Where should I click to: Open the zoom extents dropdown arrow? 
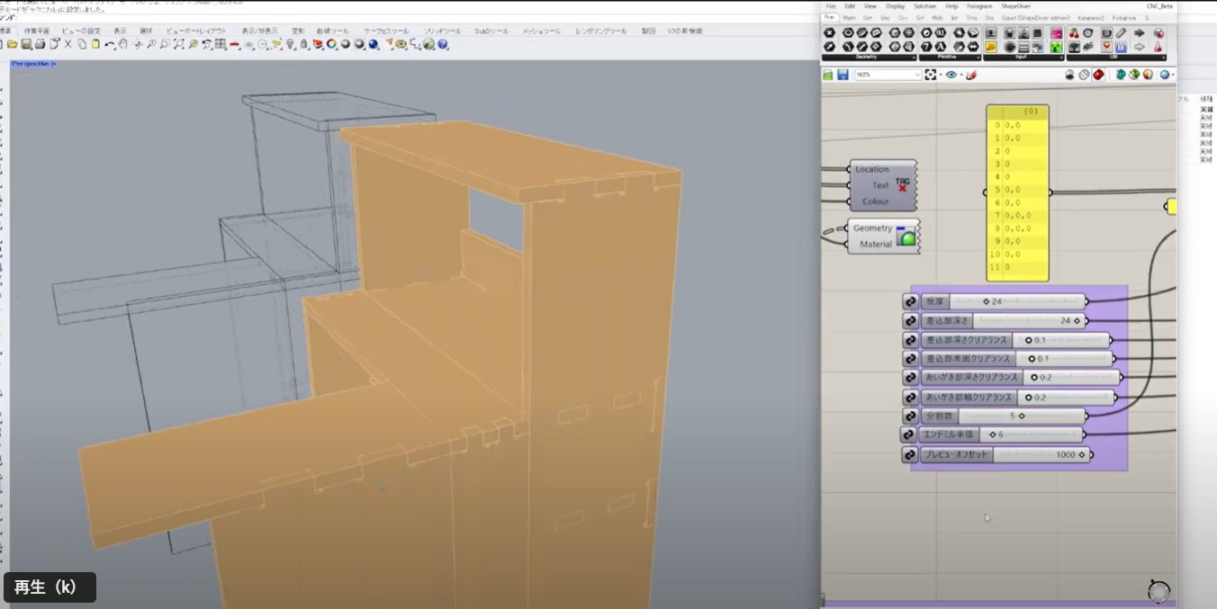pos(939,76)
